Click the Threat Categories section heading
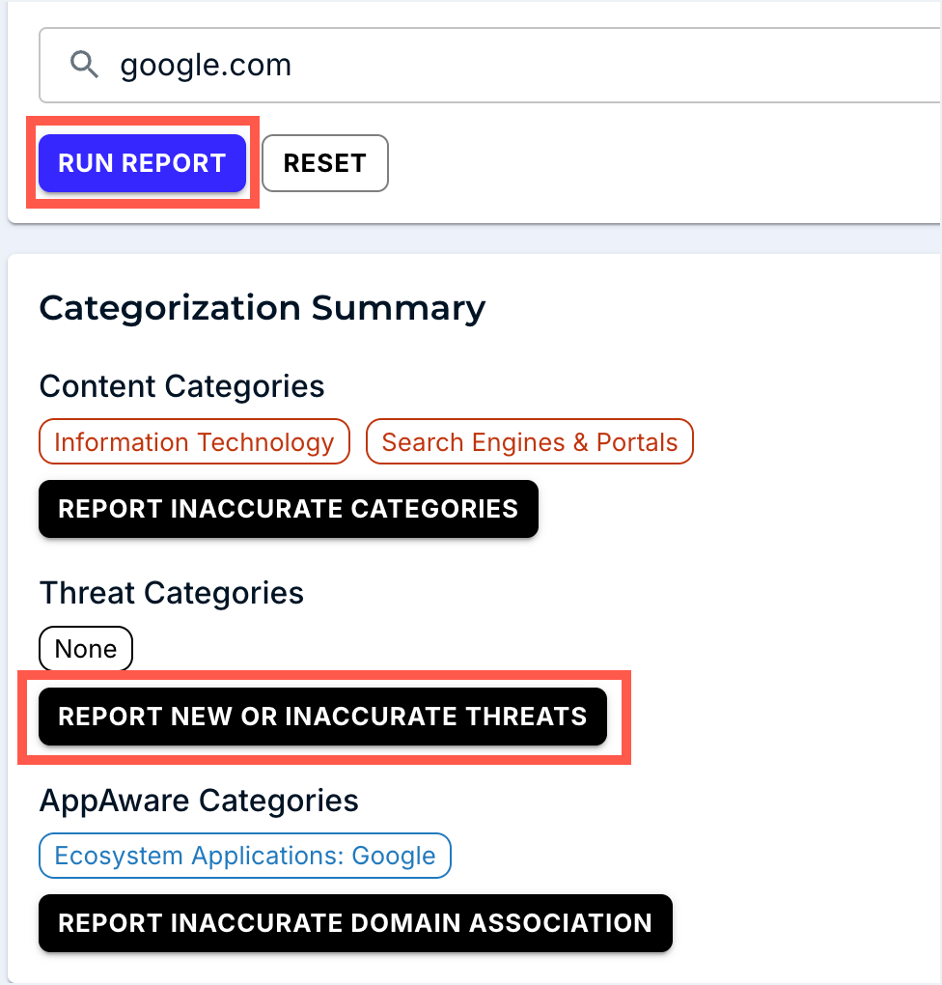The height and width of the screenshot is (985, 942). tap(171, 593)
